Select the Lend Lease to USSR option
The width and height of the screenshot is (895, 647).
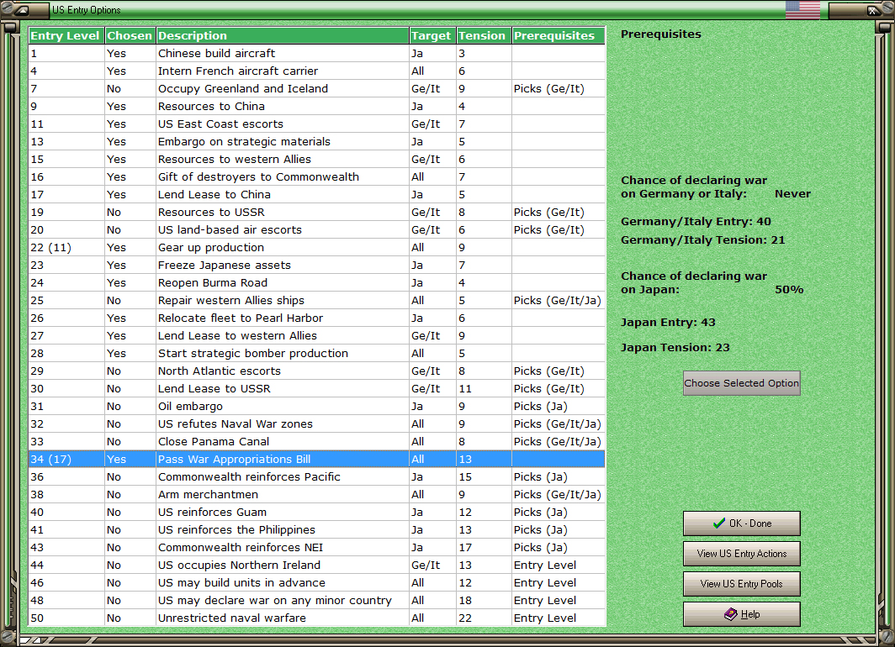tap(317, 389)
